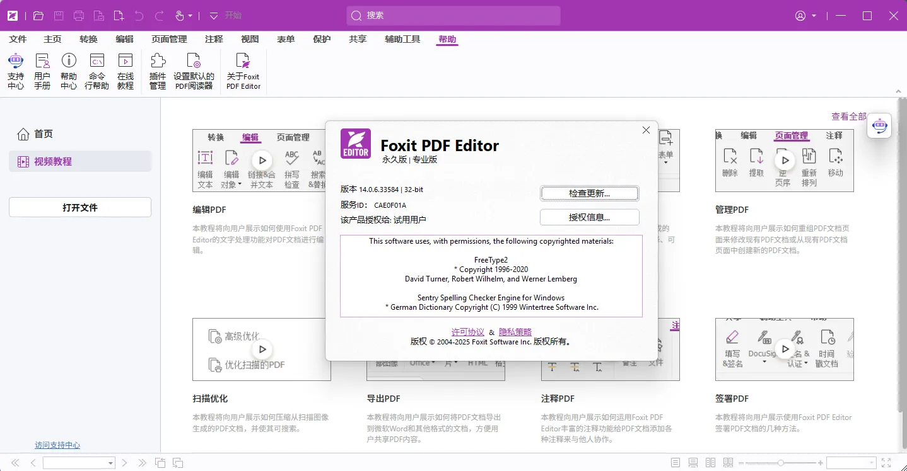Click the Foxit logo in title bar
The width and height of the screenshot is (907, 471).
pos(12,16)
